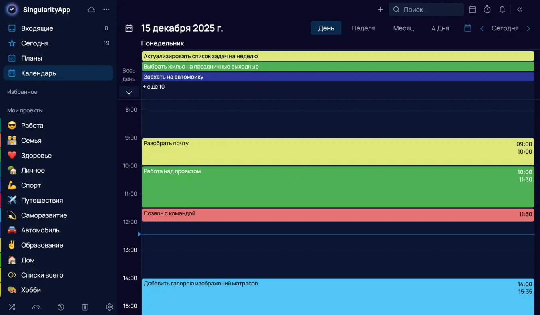Click the shuffle icon at sidebar bottom
This screenshot has width=540, height=315.
(x=12, y=307)
